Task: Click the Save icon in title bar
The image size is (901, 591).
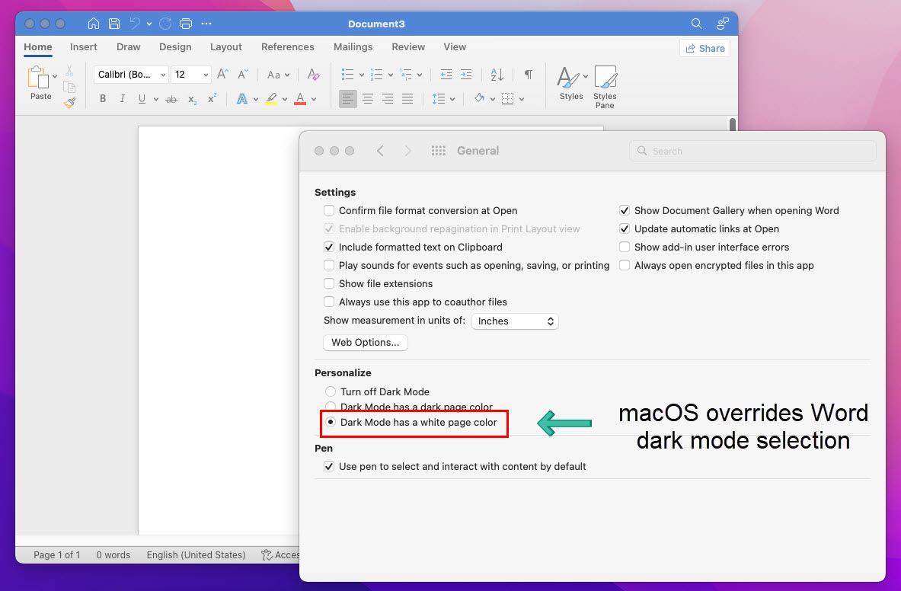Action: [x=113, y=24]
